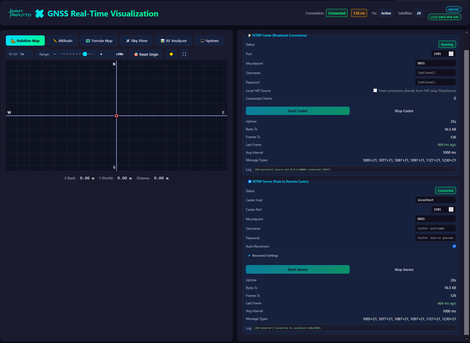Click the scrollbar down arrow

[466, 339]
